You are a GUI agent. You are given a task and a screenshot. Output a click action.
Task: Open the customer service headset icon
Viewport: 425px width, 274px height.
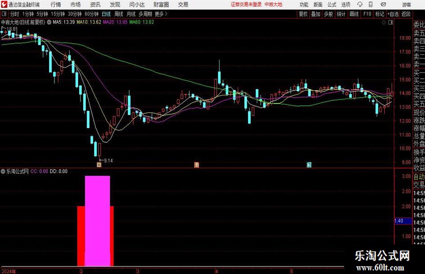[360, 4]
